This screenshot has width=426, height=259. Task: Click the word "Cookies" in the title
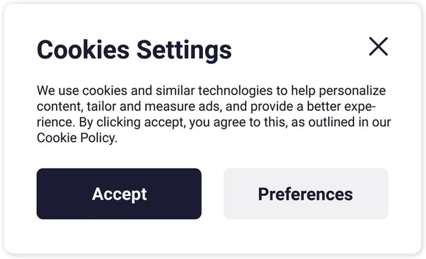pos(83,50)
